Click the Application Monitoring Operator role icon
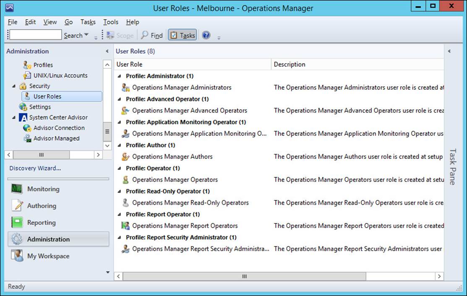The width and height of the screenshot is (467, 296). click(125, 134)
